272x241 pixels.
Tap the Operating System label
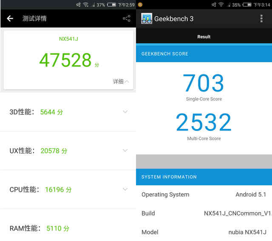165,195
